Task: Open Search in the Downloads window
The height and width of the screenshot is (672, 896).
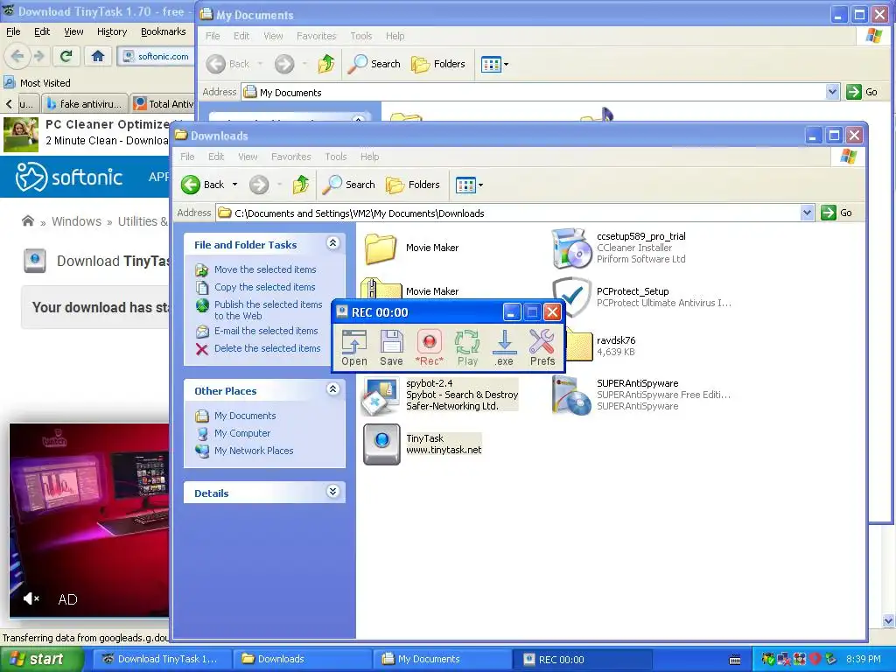Action: click(x=348, y=185)
